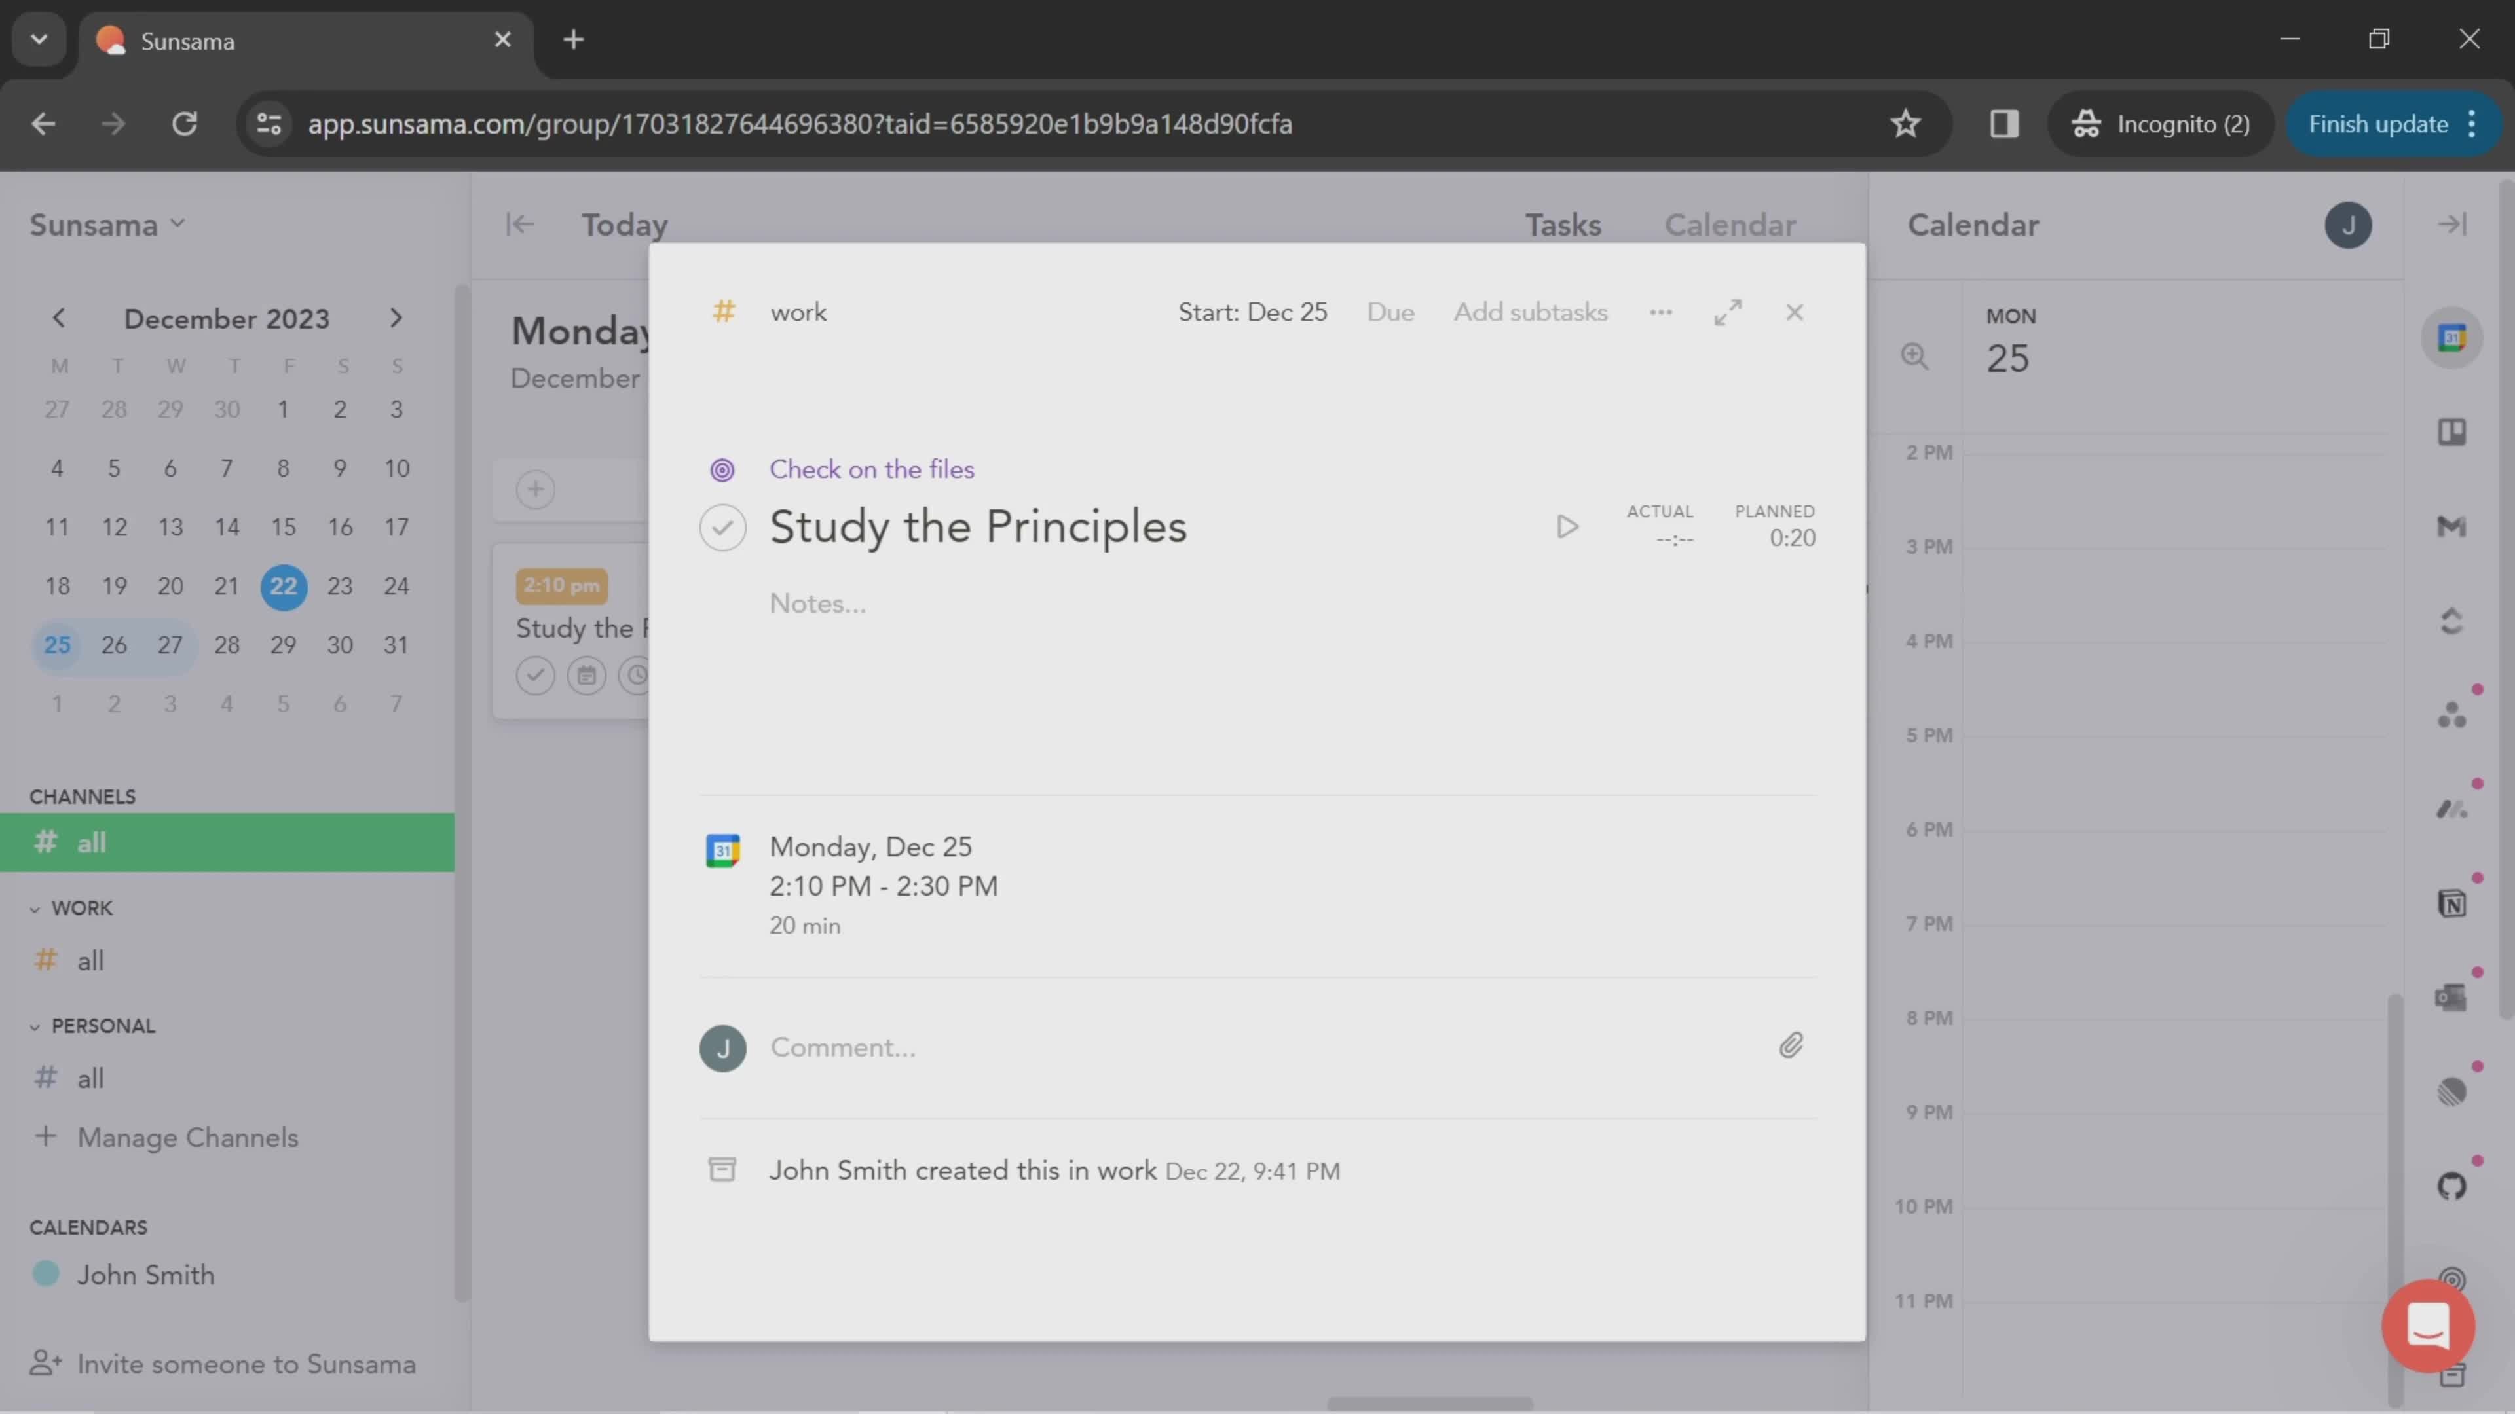Expand December 2023 calendar navigation

[x=396, y=317]
